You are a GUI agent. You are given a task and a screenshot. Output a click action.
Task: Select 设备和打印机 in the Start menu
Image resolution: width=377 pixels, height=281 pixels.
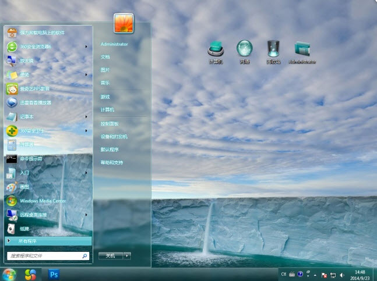(x=114, y=136)
